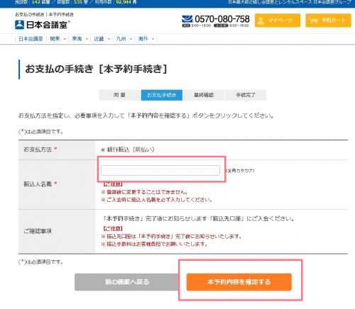Select the お支払手続き step tab
Image resolution: width=355 pixels, height=309 pixels.
point(162,95)
